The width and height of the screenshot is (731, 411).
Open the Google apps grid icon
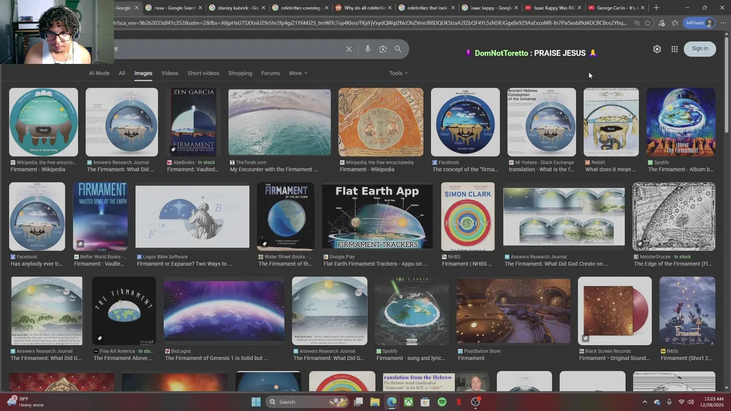(674, 49)
